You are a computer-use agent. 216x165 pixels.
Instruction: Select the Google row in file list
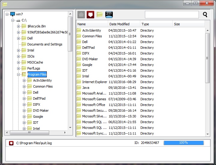(x=140, y=65)
